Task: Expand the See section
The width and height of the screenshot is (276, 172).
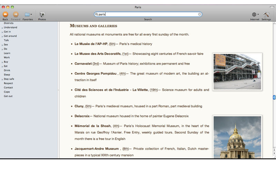Action: 2,45
